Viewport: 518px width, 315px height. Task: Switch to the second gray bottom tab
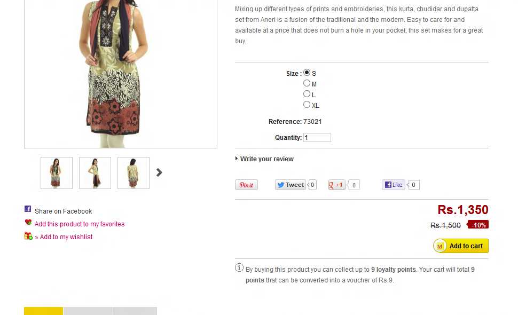click(88, 311)
